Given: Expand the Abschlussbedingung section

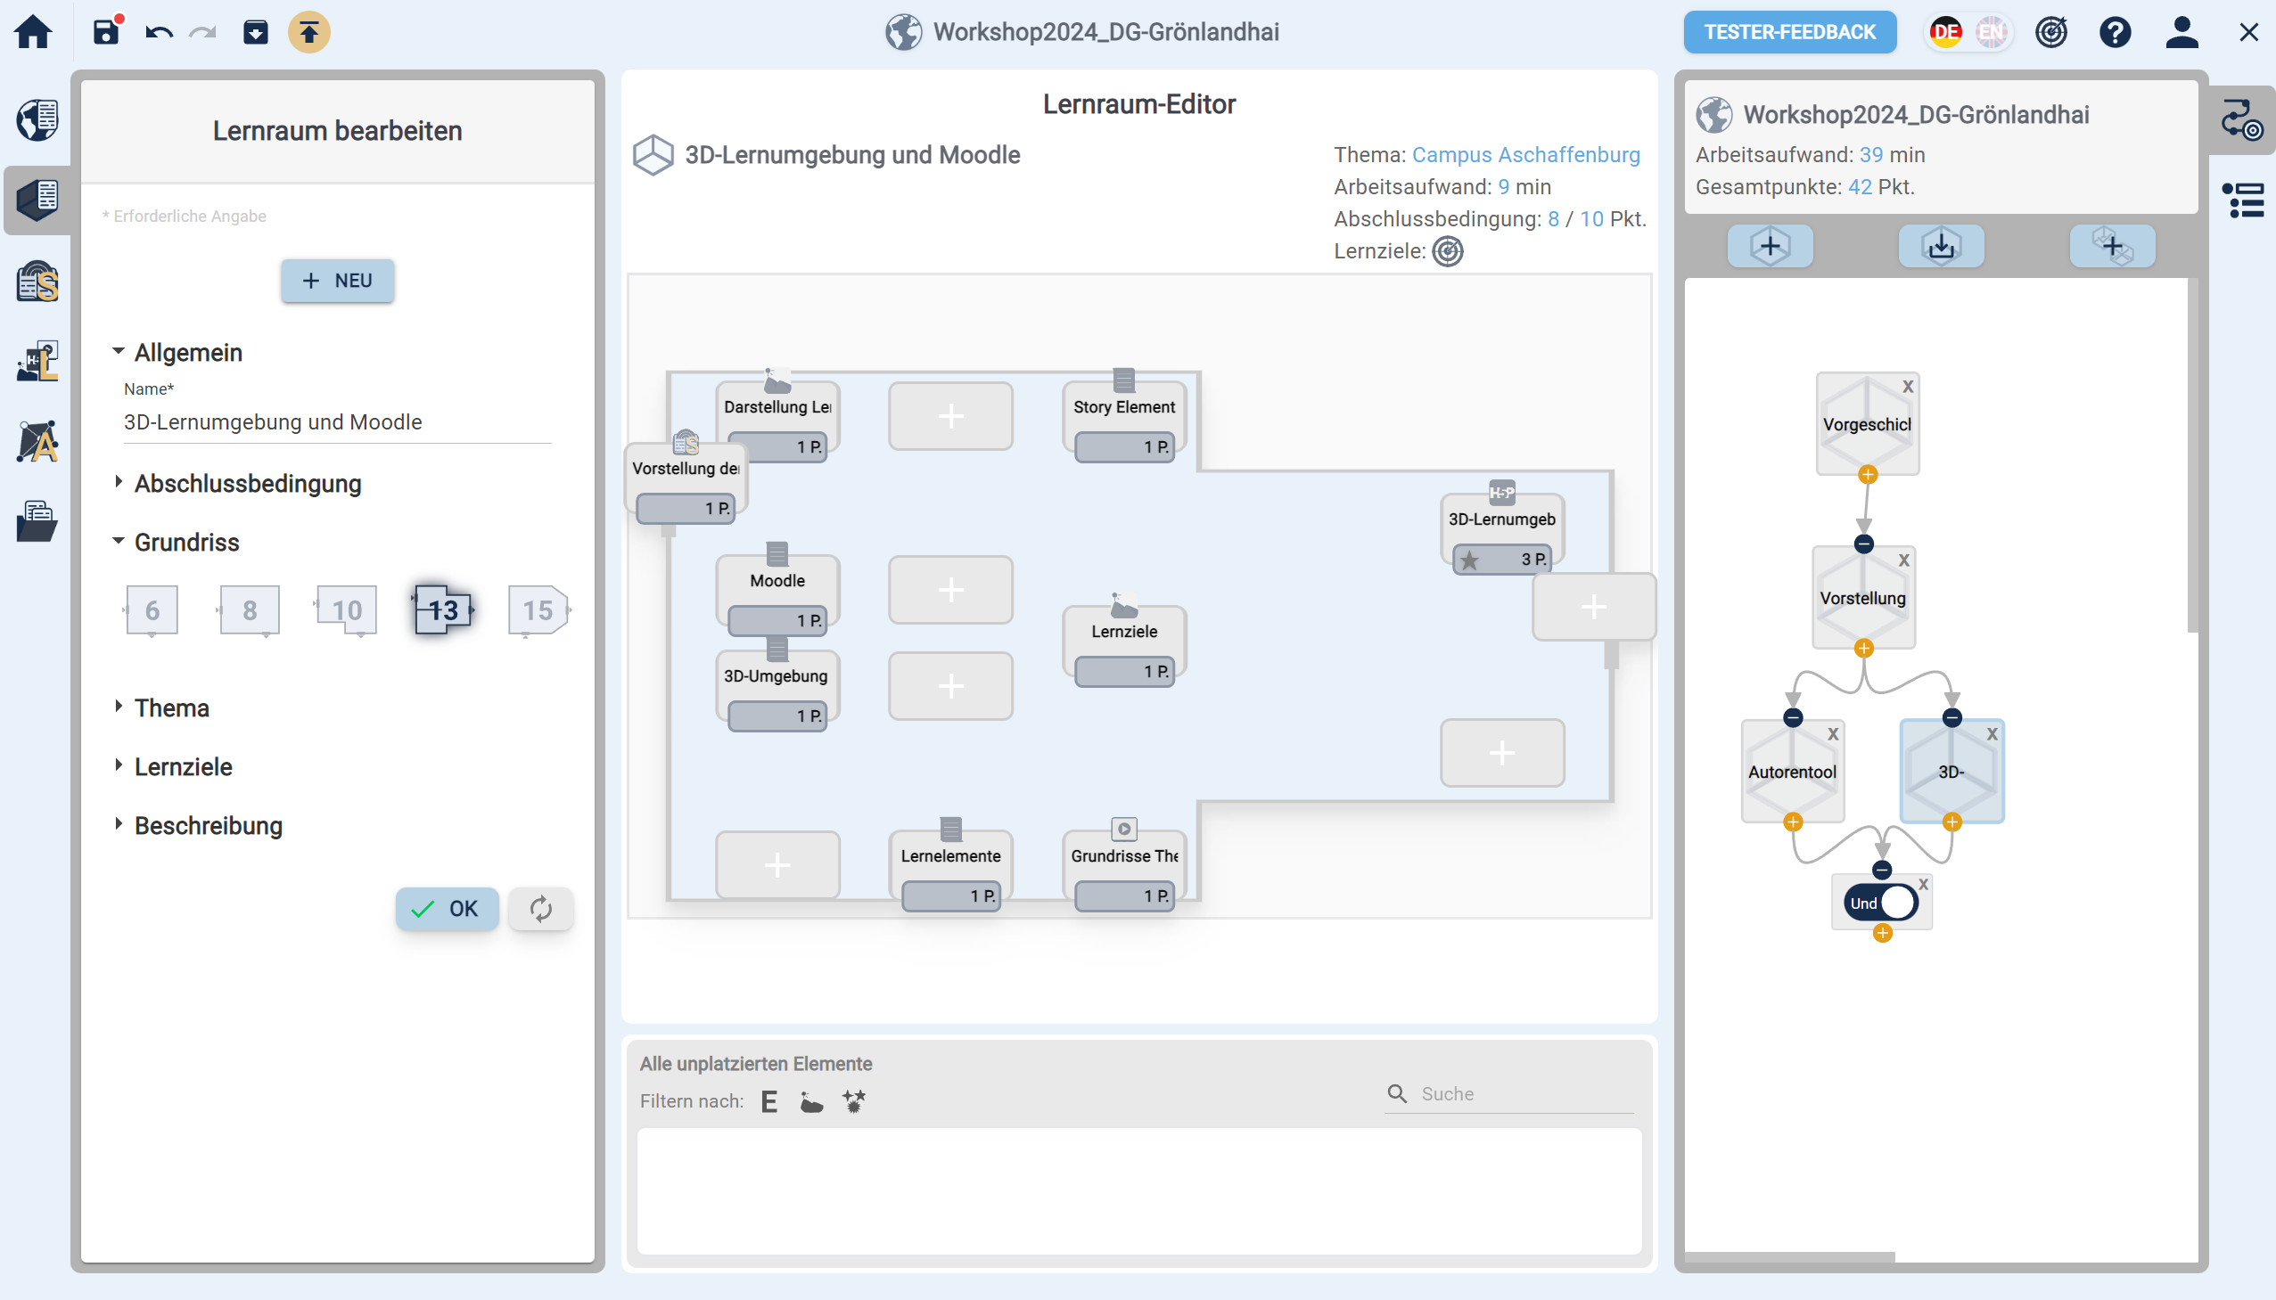Looking at the screenshot, I should (x=248, y=483).
